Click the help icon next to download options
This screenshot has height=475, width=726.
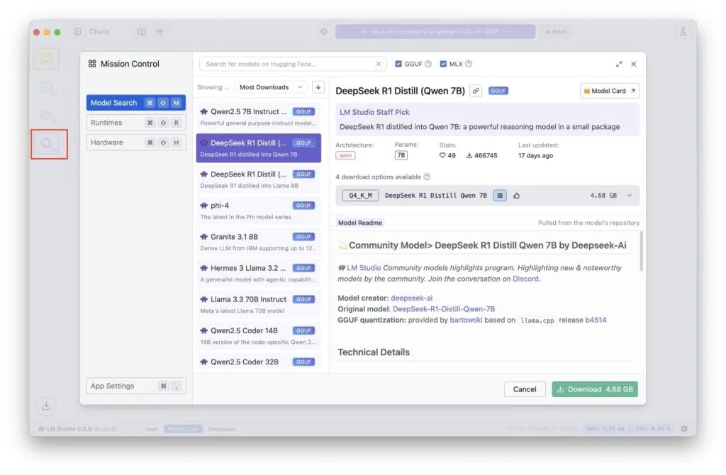[427, 177]
